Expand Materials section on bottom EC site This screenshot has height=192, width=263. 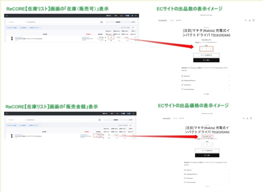pos(207,170)
